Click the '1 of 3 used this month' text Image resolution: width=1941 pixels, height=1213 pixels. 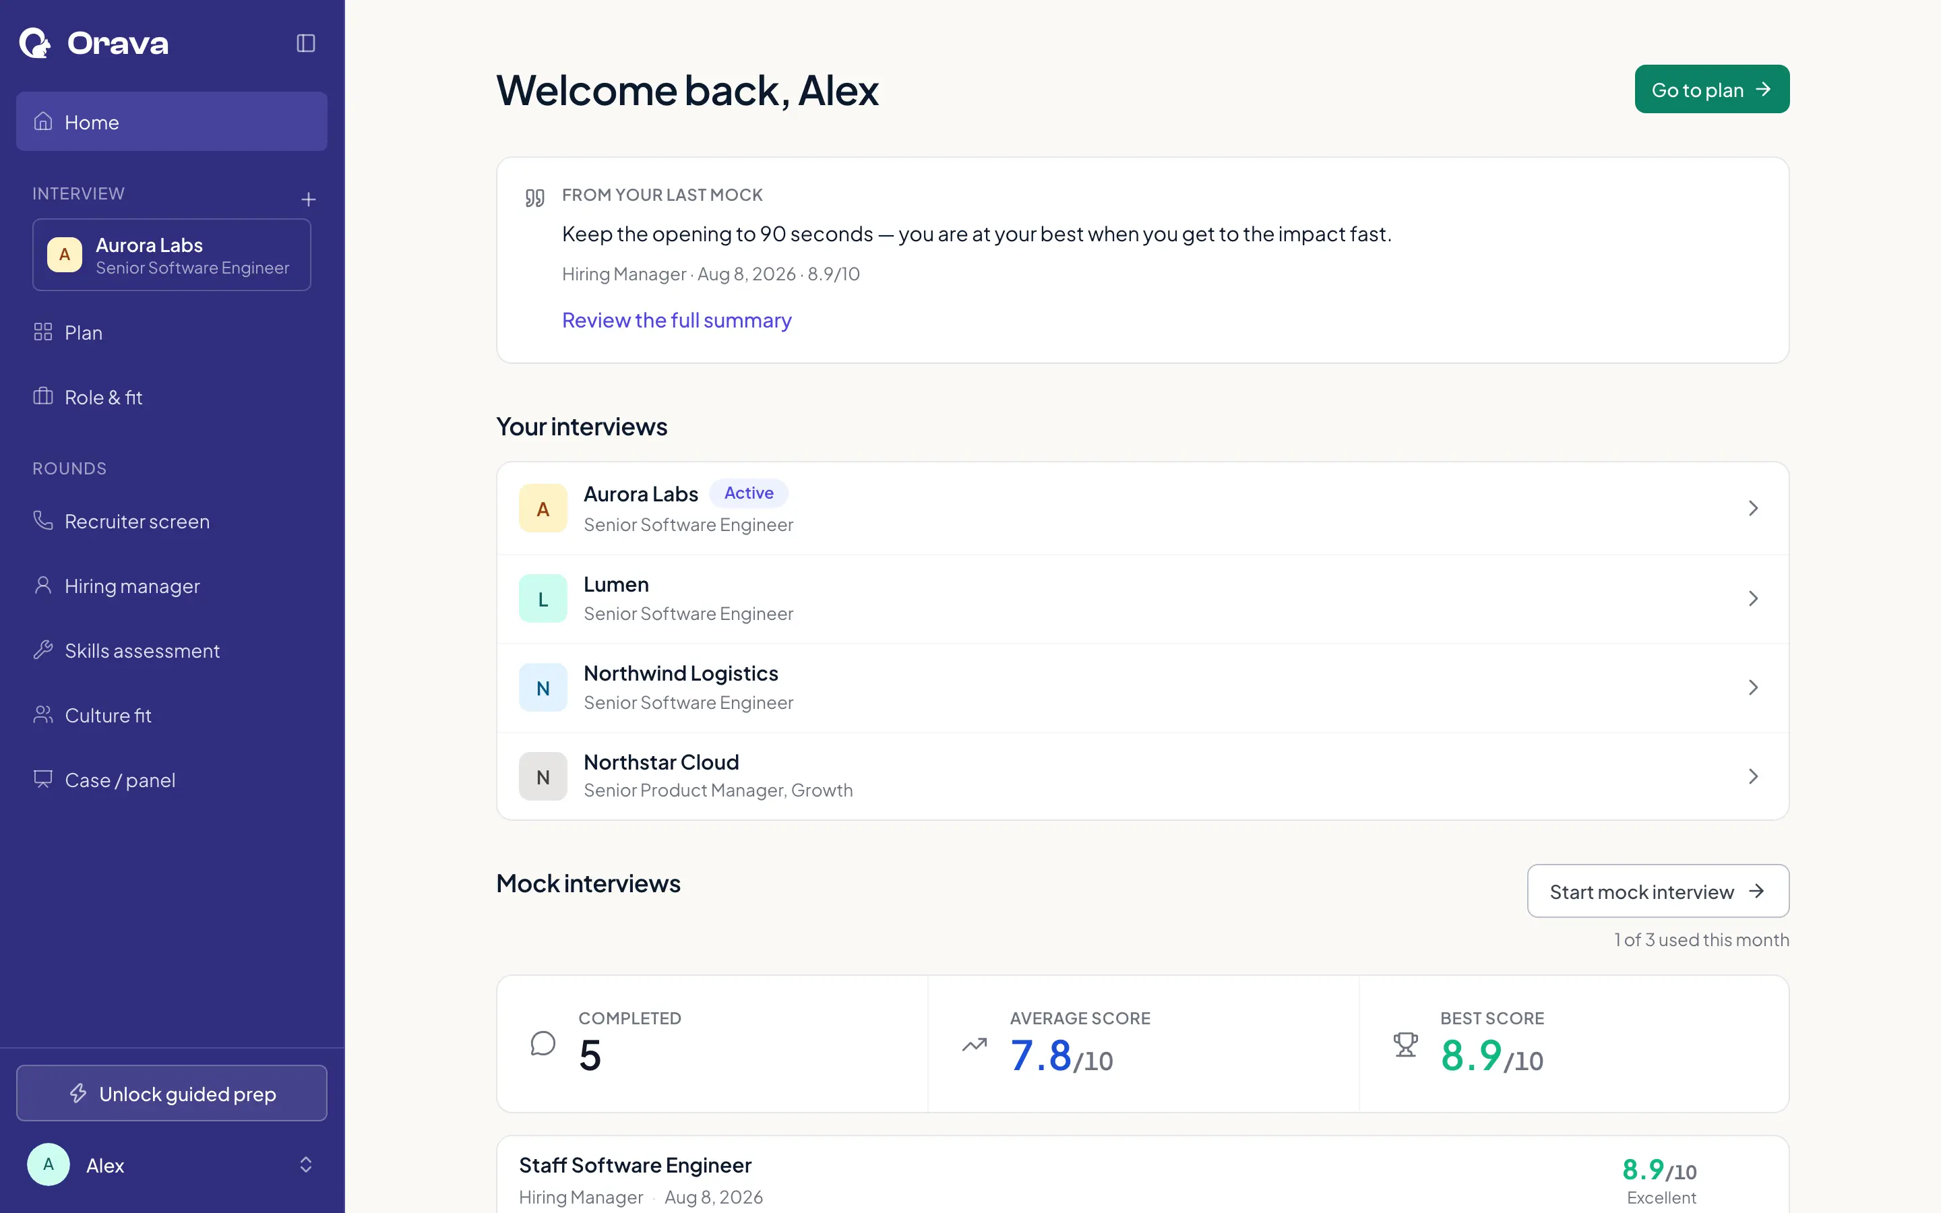pyautogui.click(x=1701, y=939)
